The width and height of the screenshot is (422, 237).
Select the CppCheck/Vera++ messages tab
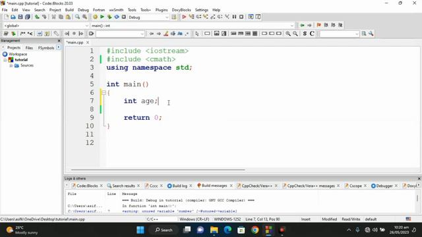pyautogui.click(x=311, y=186)
